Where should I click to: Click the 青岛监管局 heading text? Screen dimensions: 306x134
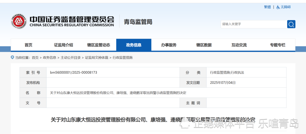coord(138,22)
